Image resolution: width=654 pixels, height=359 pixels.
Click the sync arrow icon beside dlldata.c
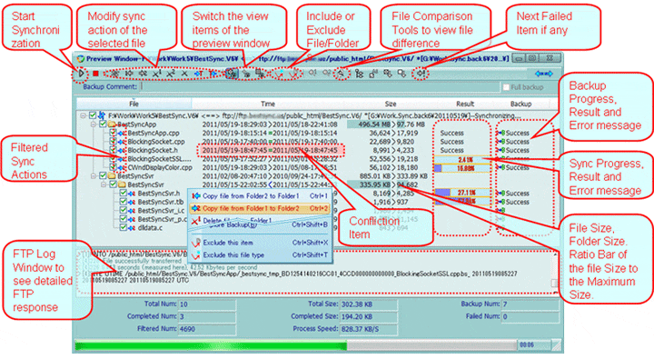[132, 228]
